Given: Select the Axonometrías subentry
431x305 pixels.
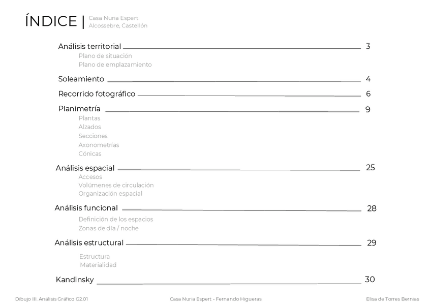Looking at the screenshot, I should pos(99,145).
